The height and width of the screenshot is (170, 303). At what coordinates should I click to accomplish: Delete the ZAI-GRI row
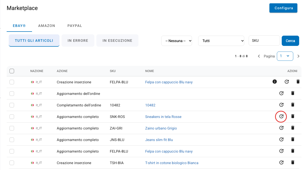click(x=293, y=128)
